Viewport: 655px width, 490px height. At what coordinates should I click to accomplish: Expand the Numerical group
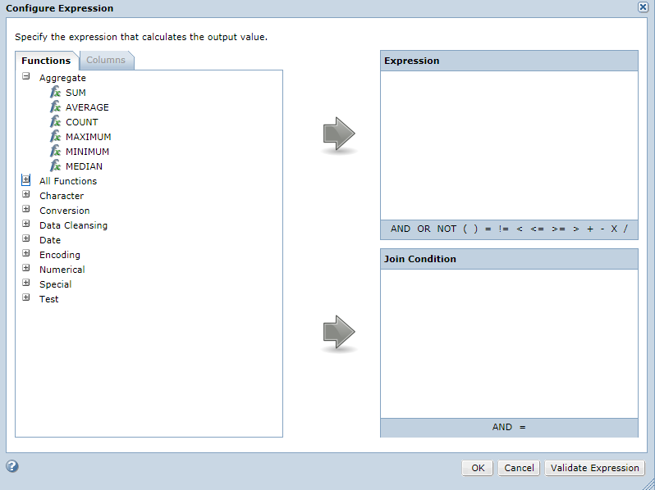[26, 268]
